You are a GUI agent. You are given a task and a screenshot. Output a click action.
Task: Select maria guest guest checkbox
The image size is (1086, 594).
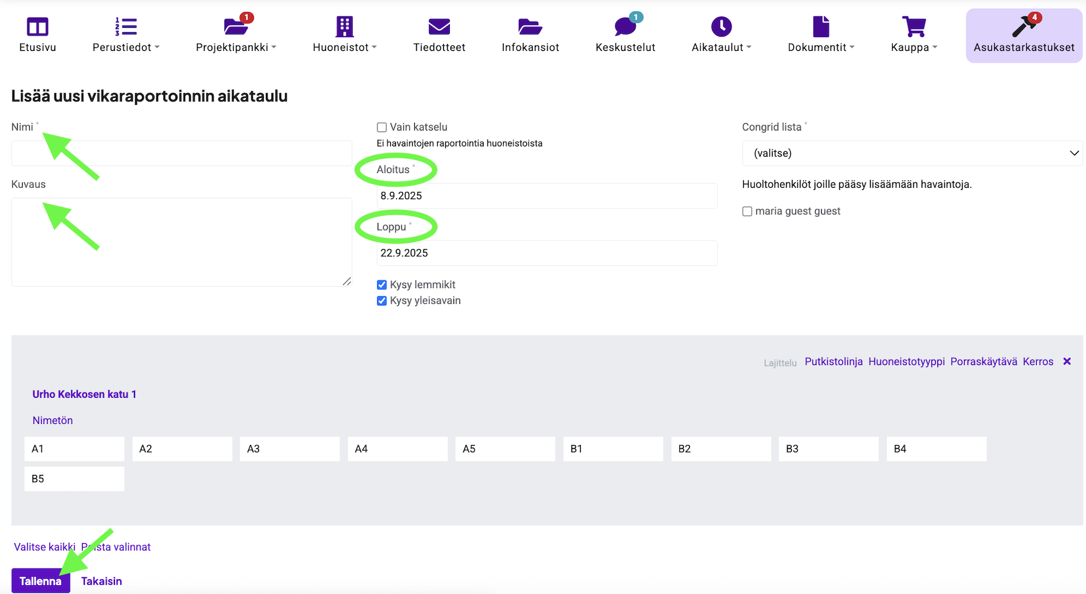tap(747, 212)
